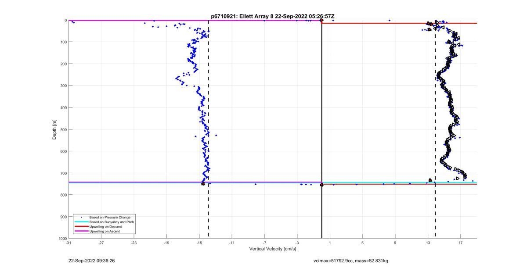The height and width of the screenshot is (268, 527).
Task: Select the 'Depth [m]' y-axis label
Action: pyautogui.click(x=54, y=129)
